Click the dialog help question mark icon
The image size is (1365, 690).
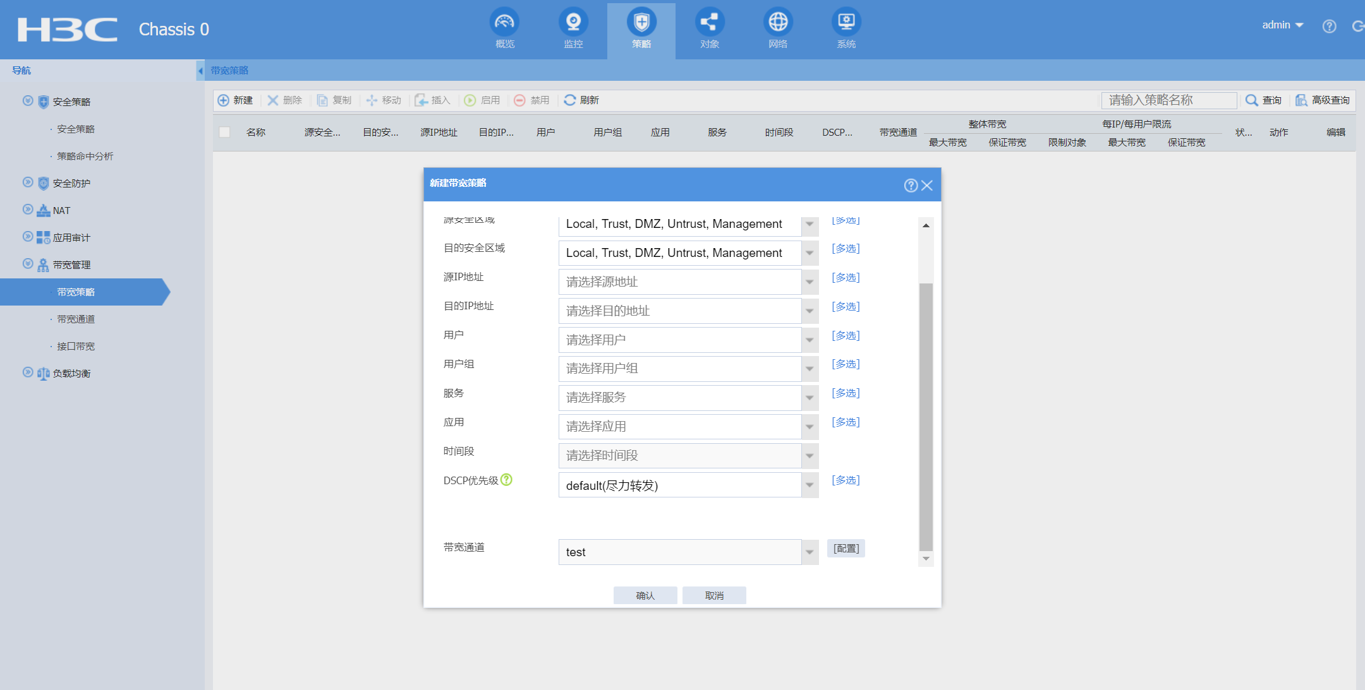point(911,185)
